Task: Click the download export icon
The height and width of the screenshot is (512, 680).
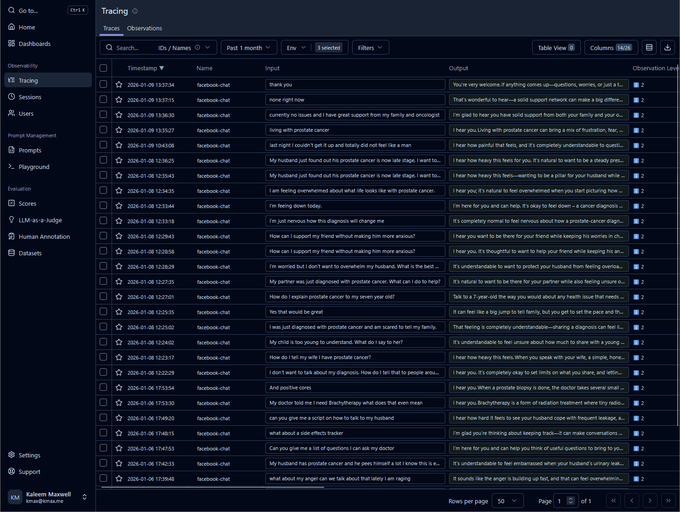Action: click(668, 47)
